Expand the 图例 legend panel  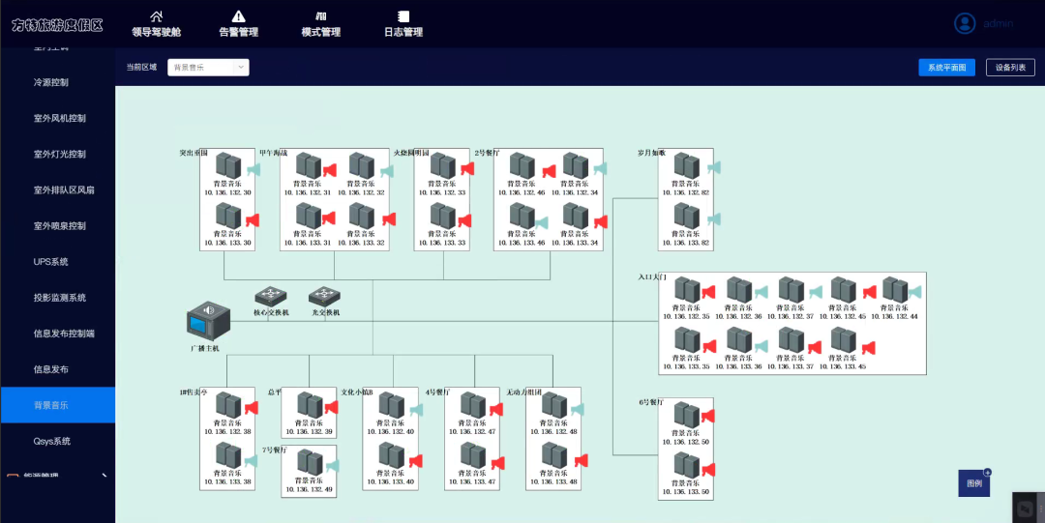(x=973, y=482)
